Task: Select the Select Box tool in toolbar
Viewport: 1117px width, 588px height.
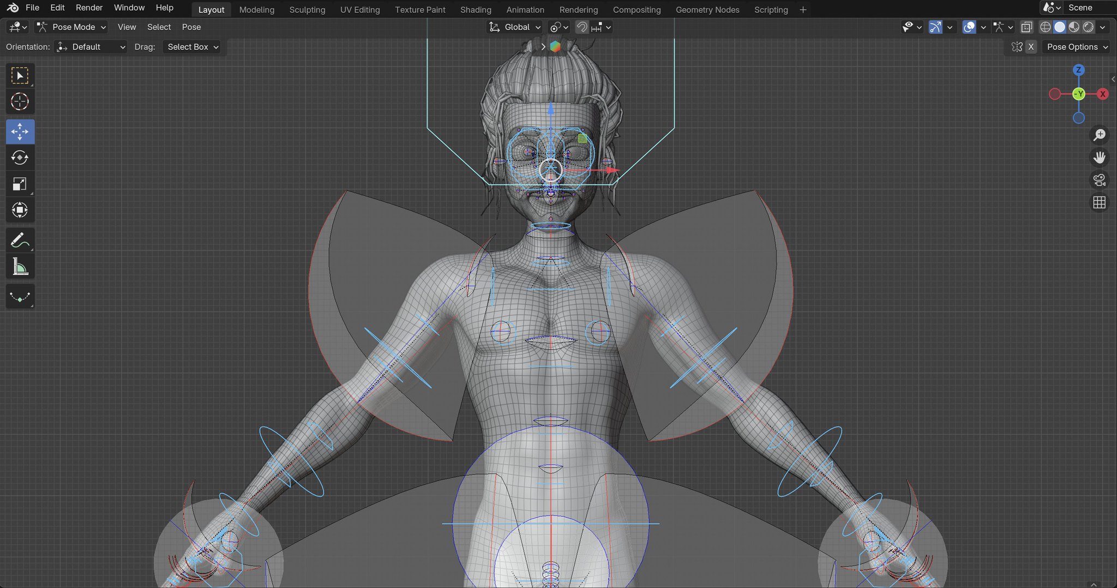Action: coord(20,76)
